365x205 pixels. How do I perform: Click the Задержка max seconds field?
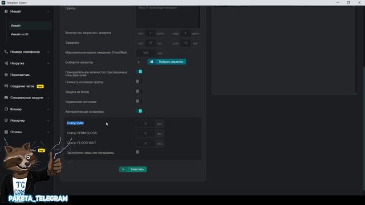tap(185, 43)
